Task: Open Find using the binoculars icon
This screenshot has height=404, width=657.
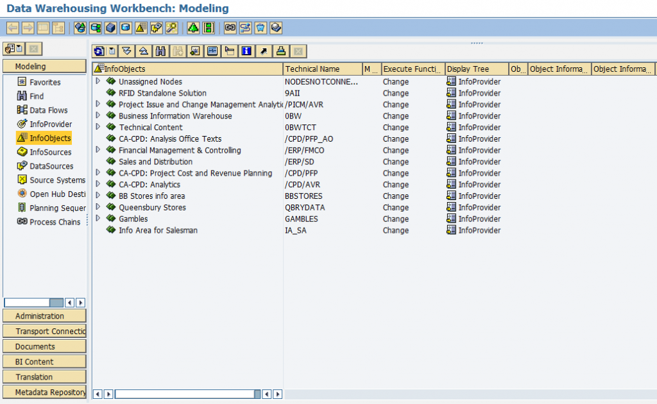Action: click(161, 51)
